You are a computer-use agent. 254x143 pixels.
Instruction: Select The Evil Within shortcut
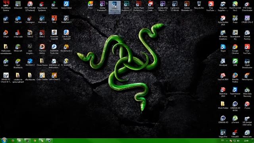click(x=42, y=49)
